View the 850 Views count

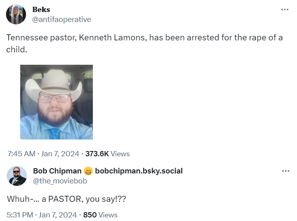[x=100, y=215]
